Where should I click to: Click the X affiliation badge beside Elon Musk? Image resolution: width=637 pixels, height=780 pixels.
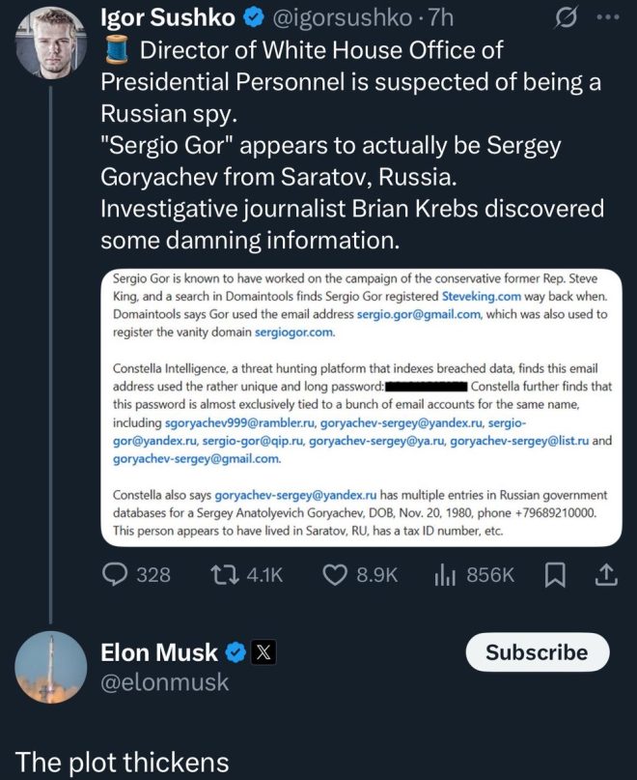pos(263,652)
